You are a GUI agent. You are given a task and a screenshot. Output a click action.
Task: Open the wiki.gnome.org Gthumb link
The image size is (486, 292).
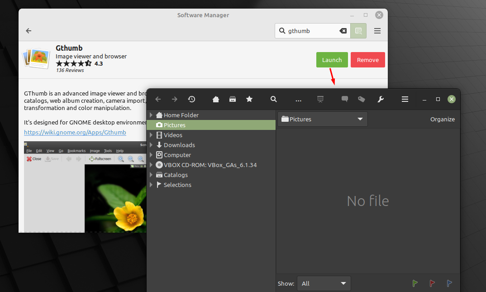[75, 132]
